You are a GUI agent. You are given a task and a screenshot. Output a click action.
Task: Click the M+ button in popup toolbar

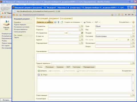click(x=129, y=15)
